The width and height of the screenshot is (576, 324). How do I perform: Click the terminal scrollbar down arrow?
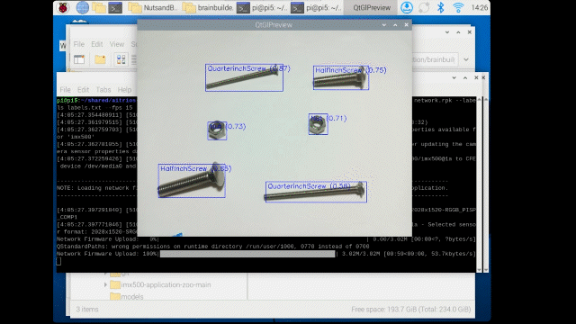tap(479, 269)
